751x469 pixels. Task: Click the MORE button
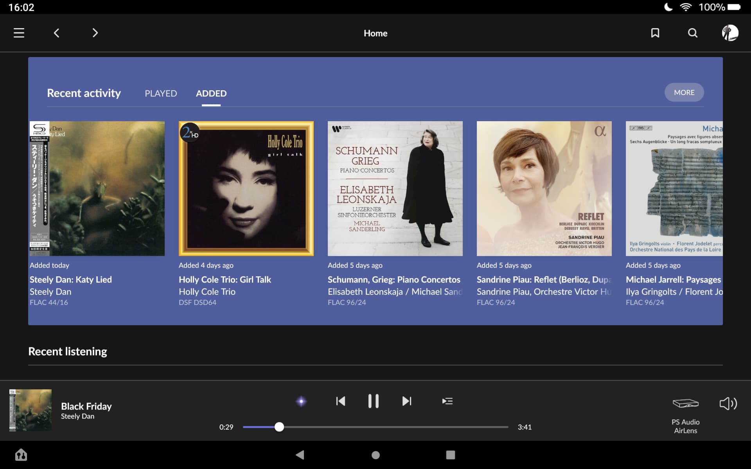click(684, 93)
